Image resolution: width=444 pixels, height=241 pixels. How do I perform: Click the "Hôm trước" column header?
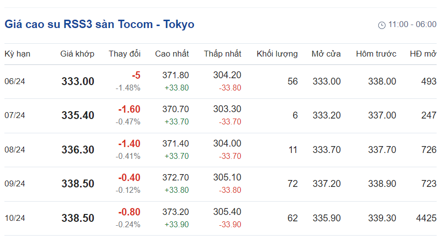point(376,54)
